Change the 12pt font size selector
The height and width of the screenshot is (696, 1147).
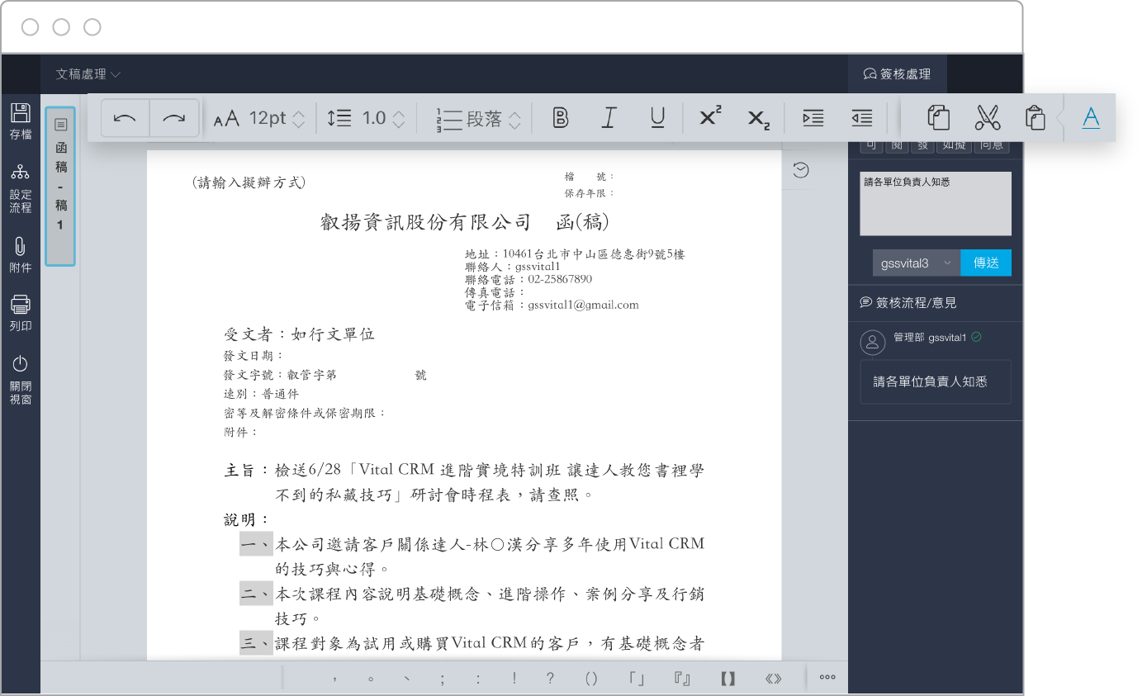click(x=259, y=118)
